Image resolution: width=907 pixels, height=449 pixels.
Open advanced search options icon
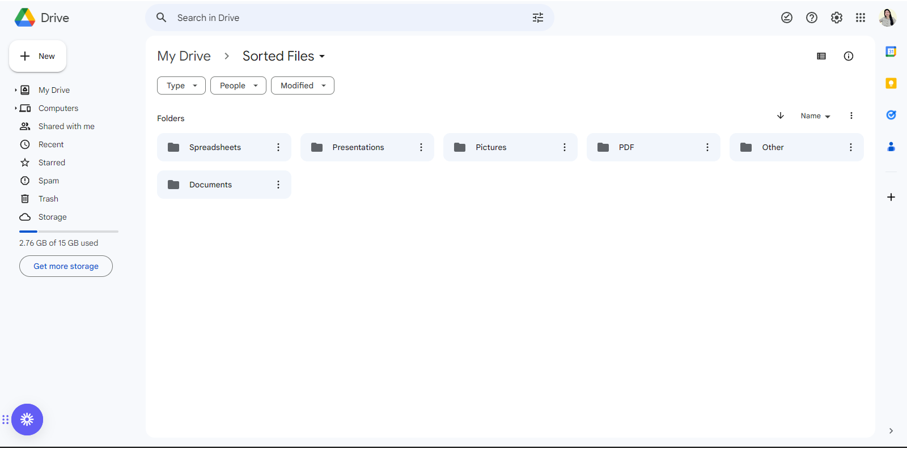(x=537, y=18)
